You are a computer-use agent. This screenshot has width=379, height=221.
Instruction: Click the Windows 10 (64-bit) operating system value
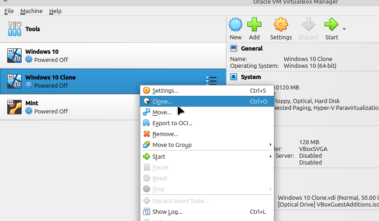[310, 66]
